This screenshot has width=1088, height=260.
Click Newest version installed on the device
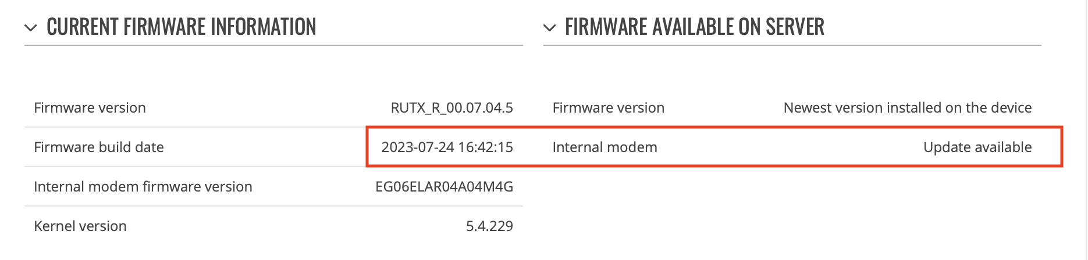tap(908, 107)
